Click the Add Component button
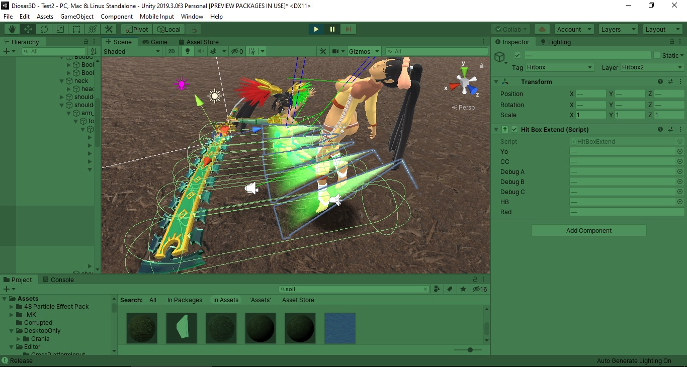 [x=589, y=230]
